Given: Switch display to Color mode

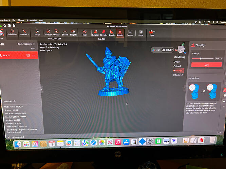Looking at the screenshot, I should (x=156, y=50).
